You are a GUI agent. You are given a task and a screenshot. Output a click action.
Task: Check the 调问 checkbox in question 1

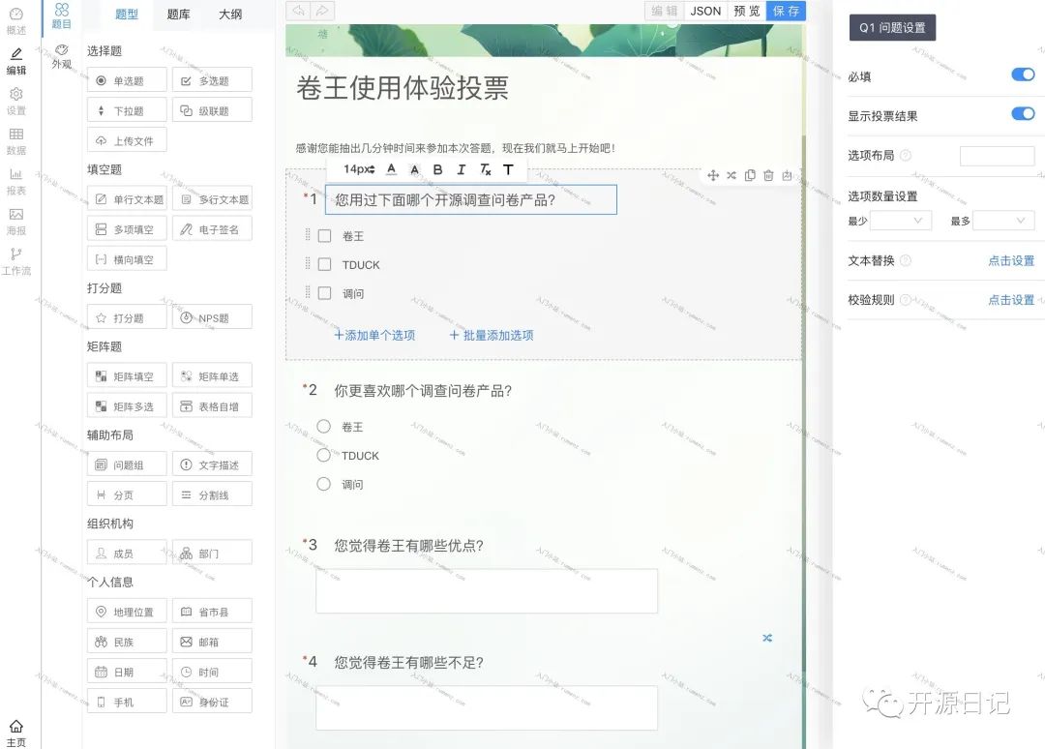tap(324, 293)
